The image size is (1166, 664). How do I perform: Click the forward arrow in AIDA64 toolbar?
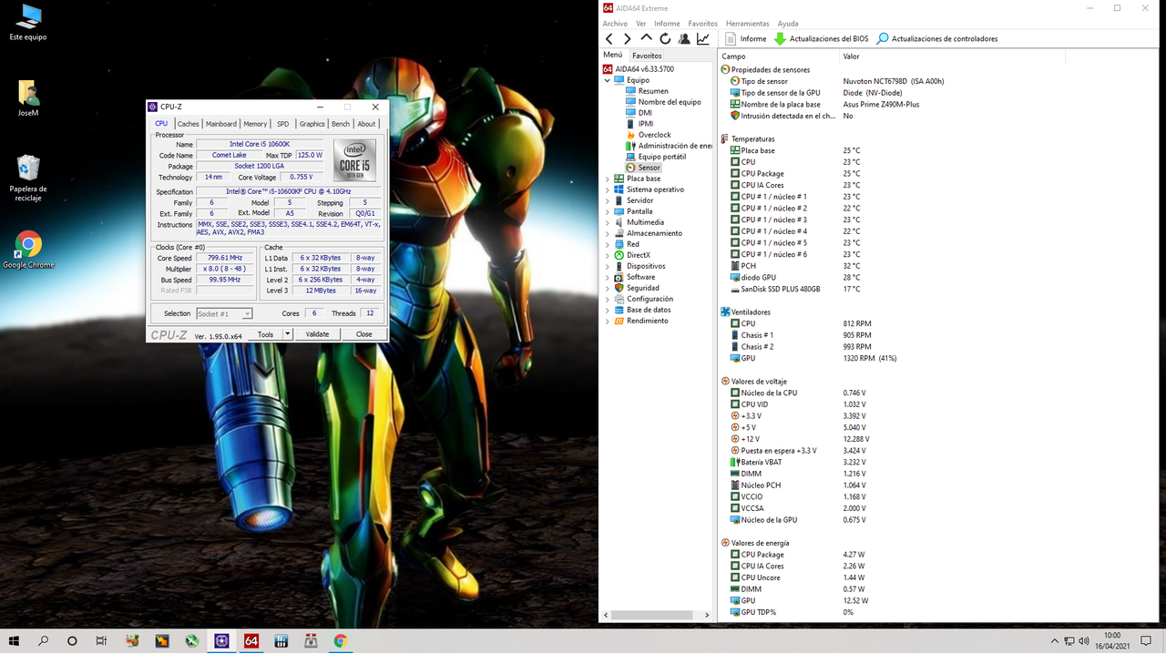pyautogui.click(x=627, y=39)
